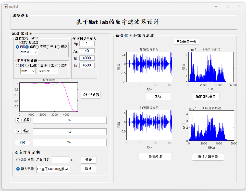Viewport: 246px width, 191px height.
Task: Click the 幅度曲线 magnitude response plot
Action: click(49, 97)
